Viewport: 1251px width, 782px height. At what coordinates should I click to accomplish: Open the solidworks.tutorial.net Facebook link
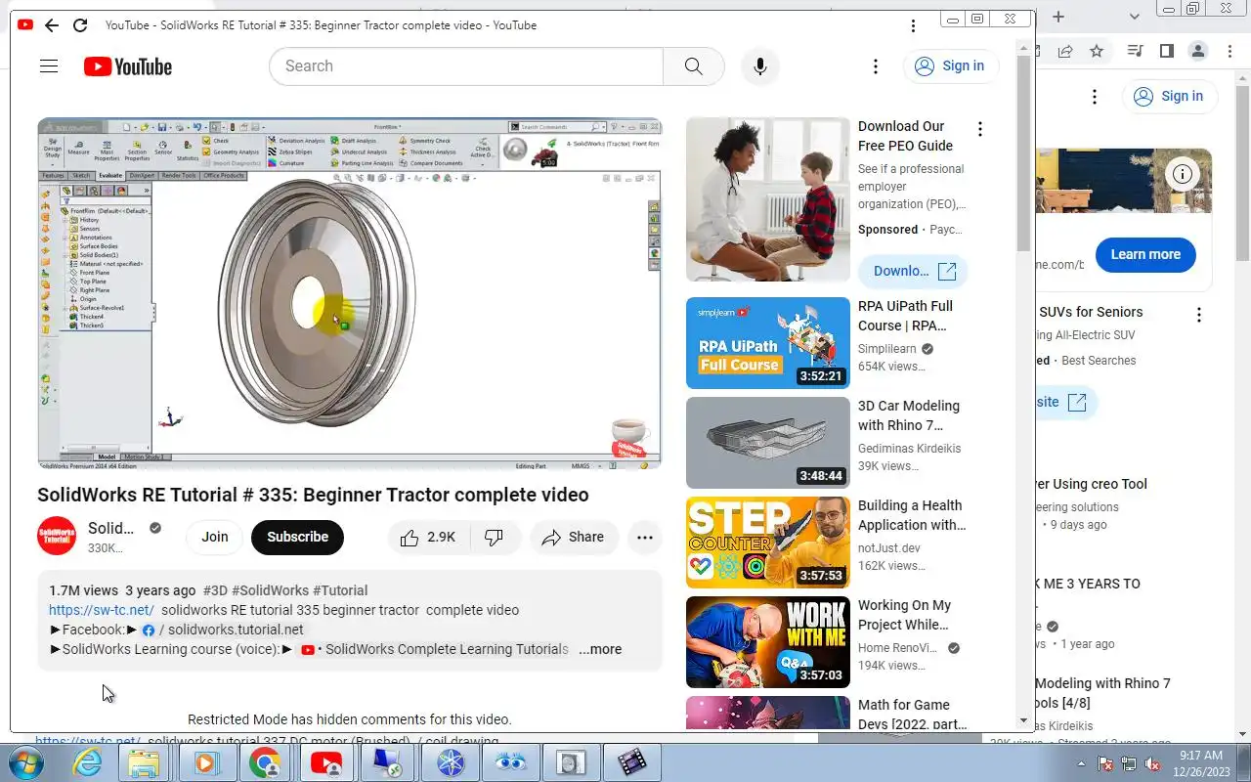point(223,630)
